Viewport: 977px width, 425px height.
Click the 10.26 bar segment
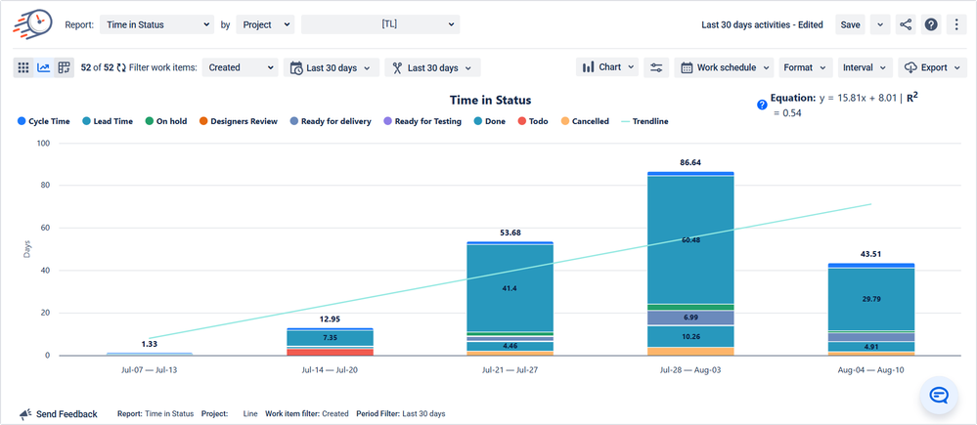point(690,337)
